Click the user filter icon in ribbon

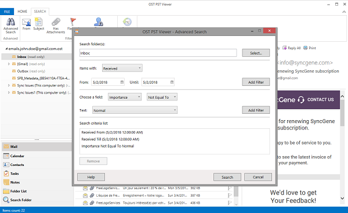[x=99, y=22]
